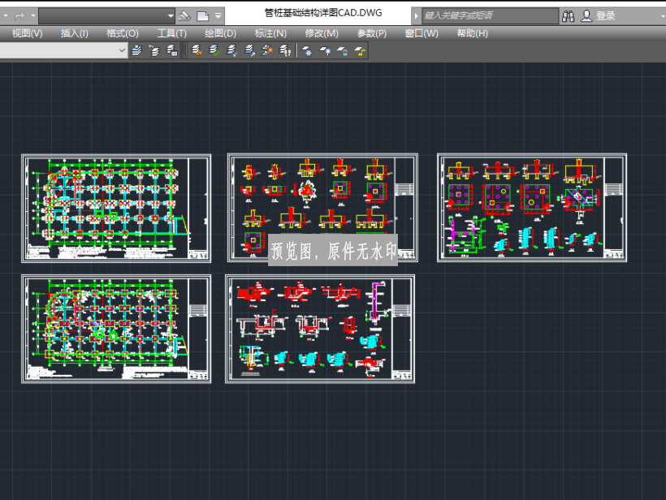Image resolution: width=666 pixels, height=500 pixels.
Task: Open the 视图(V) menu
Action: coord(27,33)
